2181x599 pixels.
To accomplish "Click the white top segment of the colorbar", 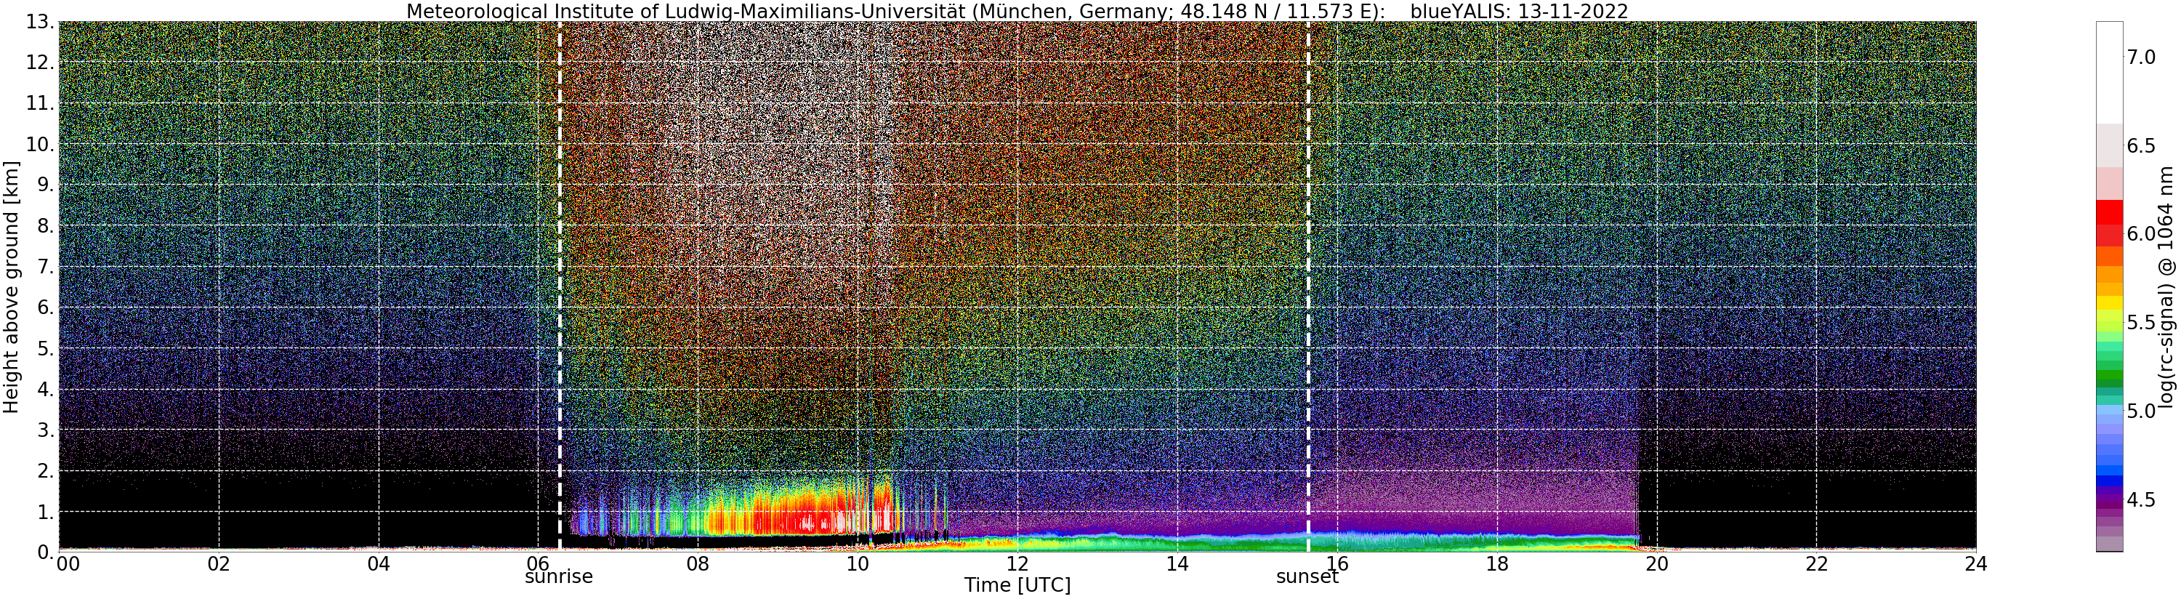I will pyautogui.click(x=2109, y=73).
